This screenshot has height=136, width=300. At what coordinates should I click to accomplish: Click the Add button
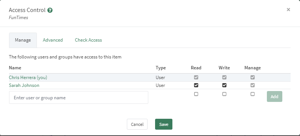(274, 97)
